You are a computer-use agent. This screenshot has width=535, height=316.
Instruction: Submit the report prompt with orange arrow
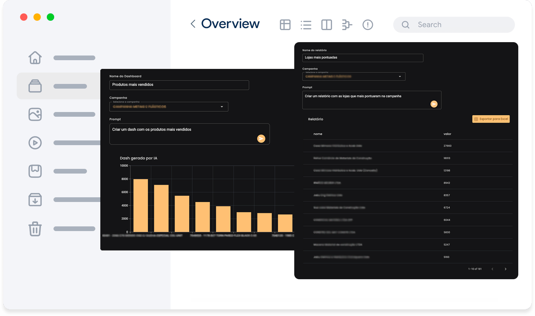click(x=434, y=104)
